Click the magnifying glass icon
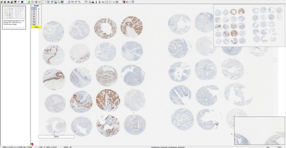The image size is (286, 148). (59, 2)
